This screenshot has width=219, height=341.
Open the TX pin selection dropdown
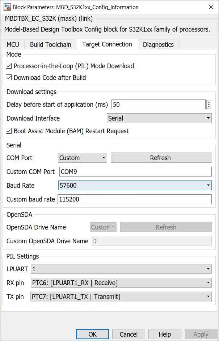121,297
